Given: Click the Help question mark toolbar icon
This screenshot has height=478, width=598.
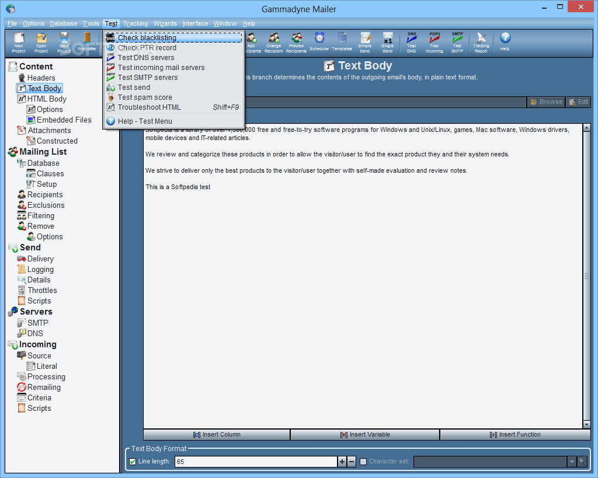Looking at the screenshot, I should (x=505, y=41).
